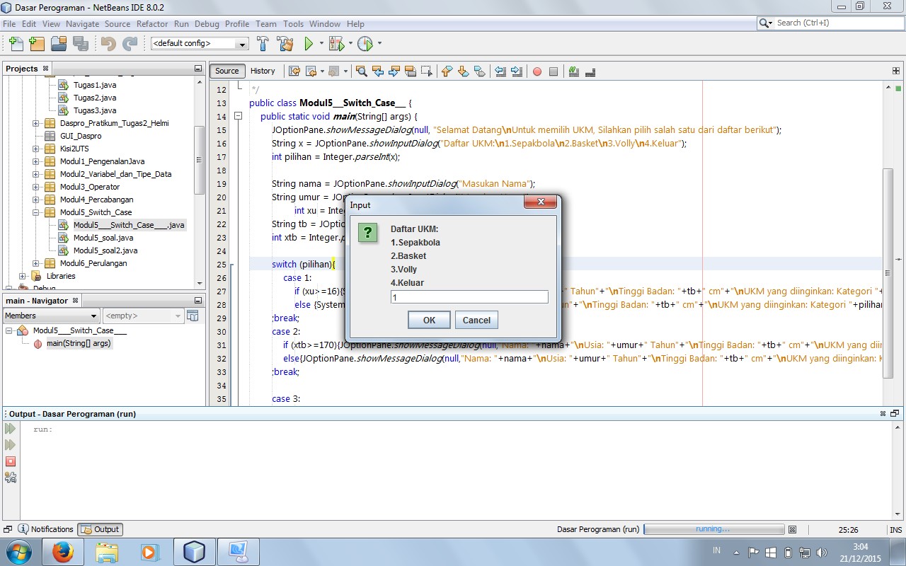The height and width of the screenshot is (566, 906).
Task: Shift code left with the left-shift icon
Action: point(499,71)
